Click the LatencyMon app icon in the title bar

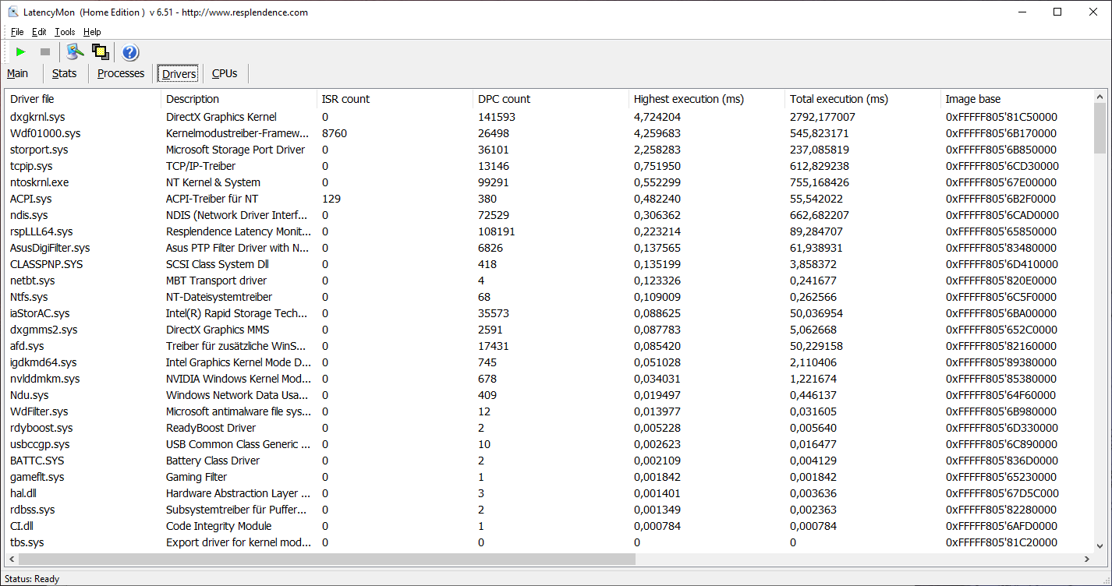[12, 12]
